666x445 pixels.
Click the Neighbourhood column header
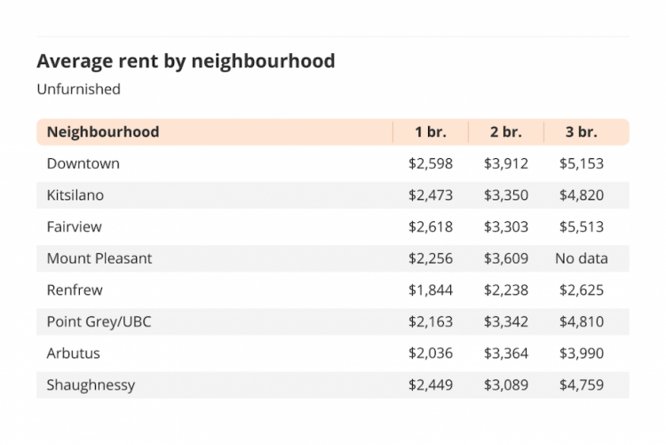103,131
